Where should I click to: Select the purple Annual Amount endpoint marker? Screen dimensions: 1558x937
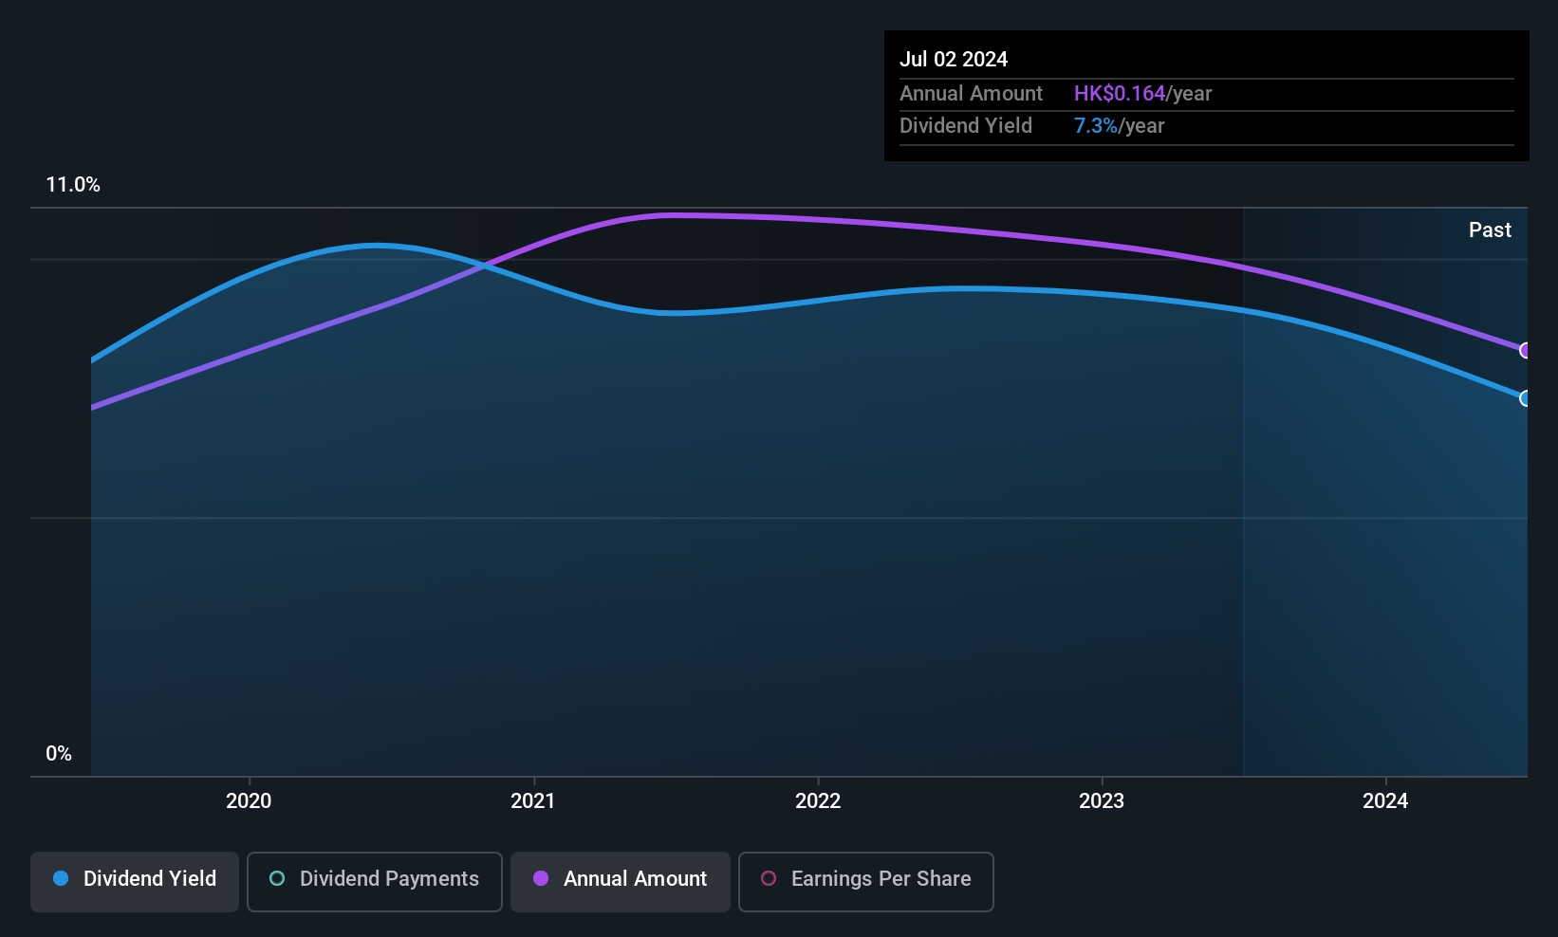point(1525,351)
